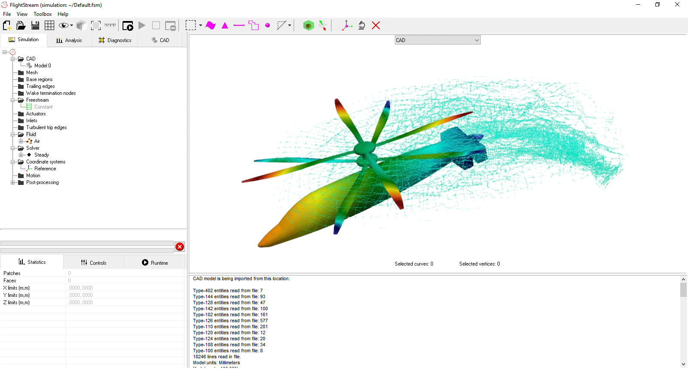Open the Toolbox menu
The width and height of the screenshot is (688, 369).
point(43,14)
